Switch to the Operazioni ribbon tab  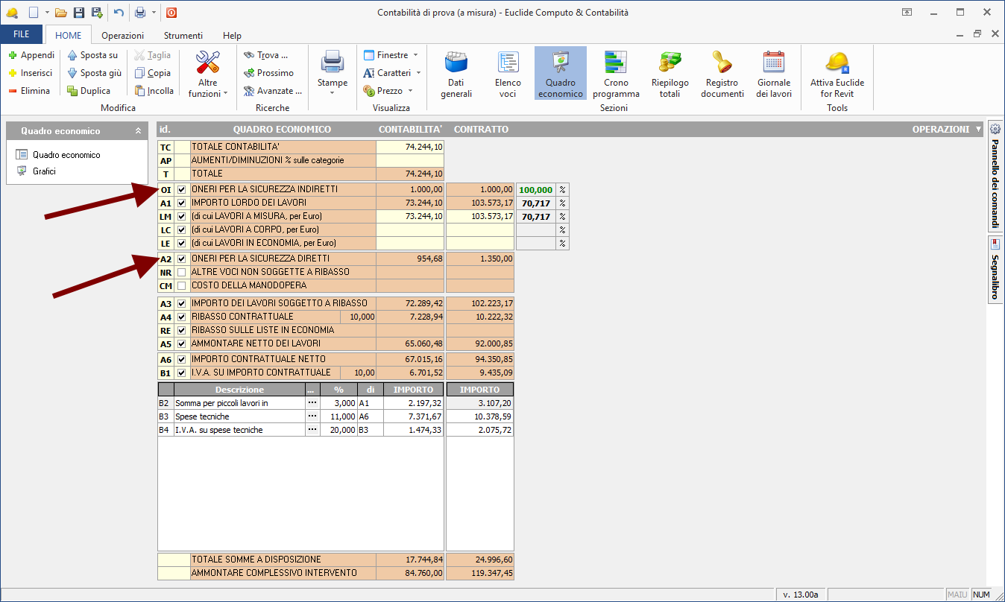pos(123,36)
